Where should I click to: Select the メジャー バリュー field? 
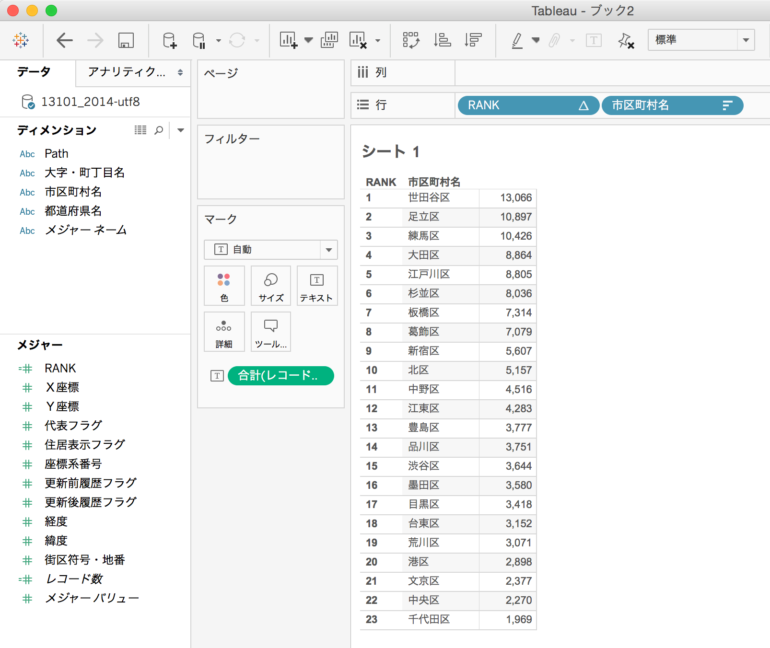[x=92, y=599]
